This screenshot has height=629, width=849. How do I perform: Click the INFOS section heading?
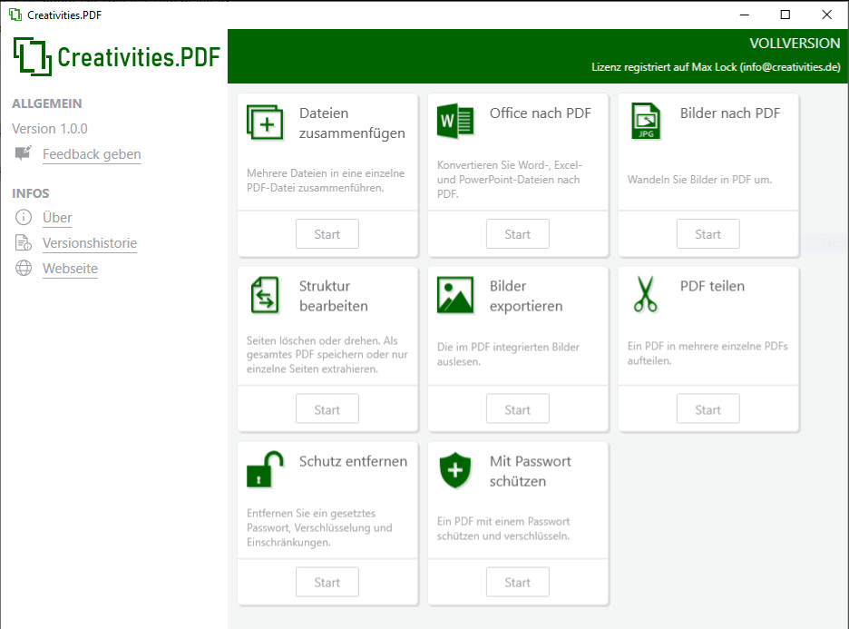click(30, 193)
